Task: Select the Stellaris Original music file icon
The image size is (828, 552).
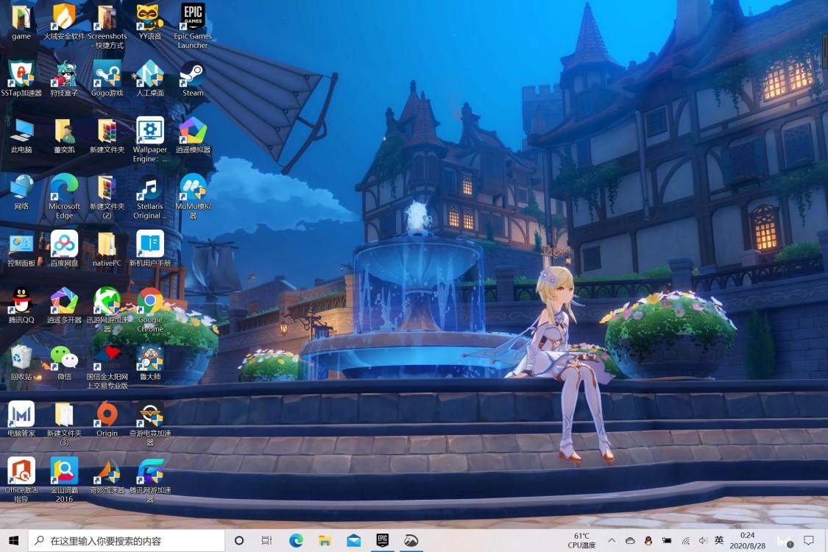Action: click(x=150, y=197)
